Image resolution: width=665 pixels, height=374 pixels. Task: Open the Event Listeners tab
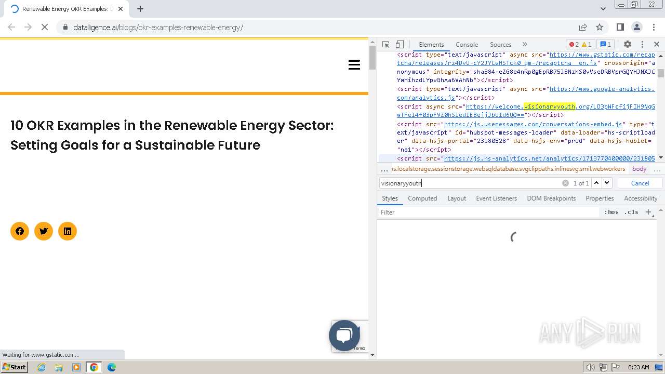click(496, 198)
